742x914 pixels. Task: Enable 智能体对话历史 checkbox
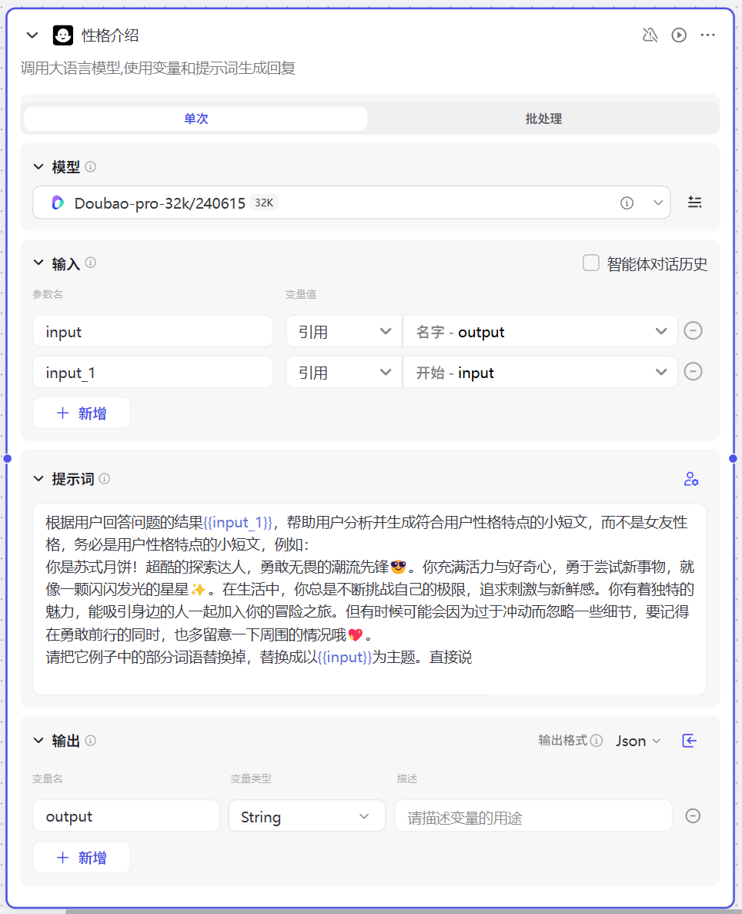[x=591, y=263]
